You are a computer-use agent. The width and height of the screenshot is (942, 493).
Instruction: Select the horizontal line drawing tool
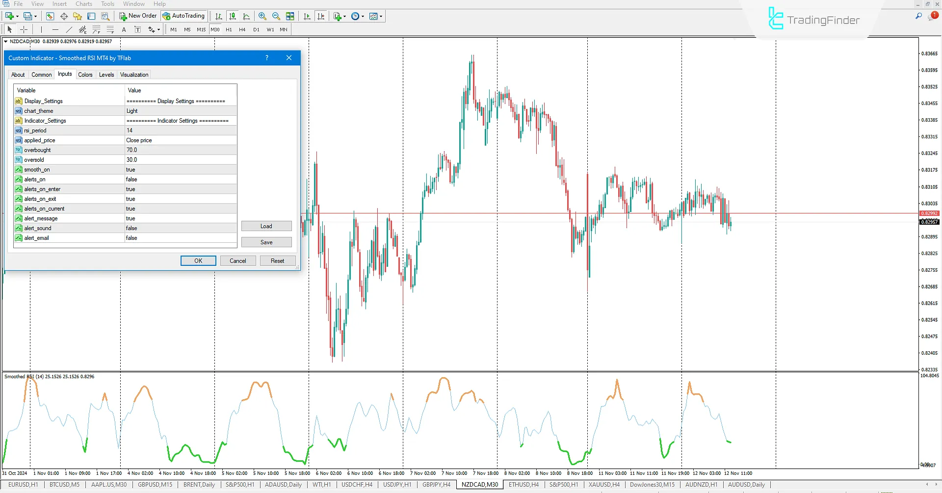[x=55, y=29]
